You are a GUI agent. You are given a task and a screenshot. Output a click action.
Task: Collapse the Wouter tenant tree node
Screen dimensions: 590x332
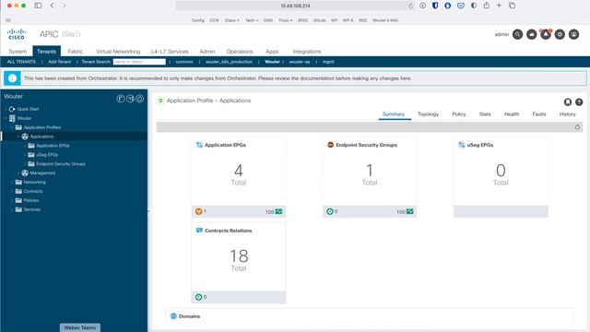coord(6,118)
